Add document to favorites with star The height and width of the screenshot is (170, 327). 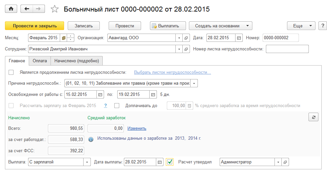click(x=54, y=9)
